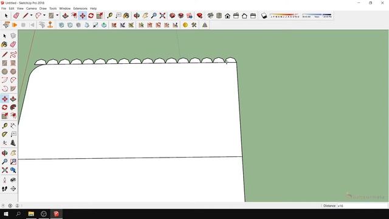Open the Tools menu
389x219 pixels.
click(x=53, y=9)
